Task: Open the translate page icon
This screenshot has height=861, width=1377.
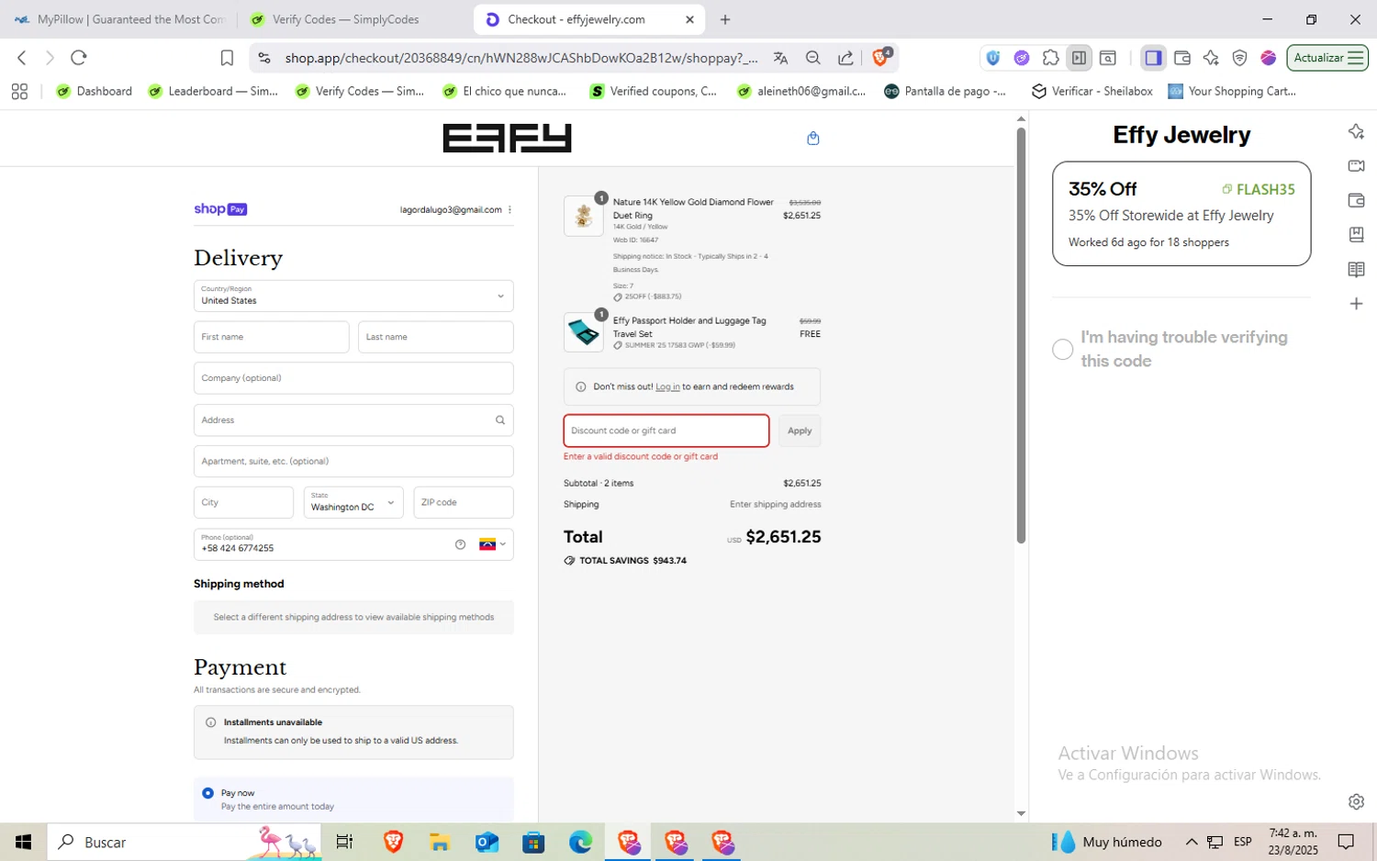Action: 780,58
